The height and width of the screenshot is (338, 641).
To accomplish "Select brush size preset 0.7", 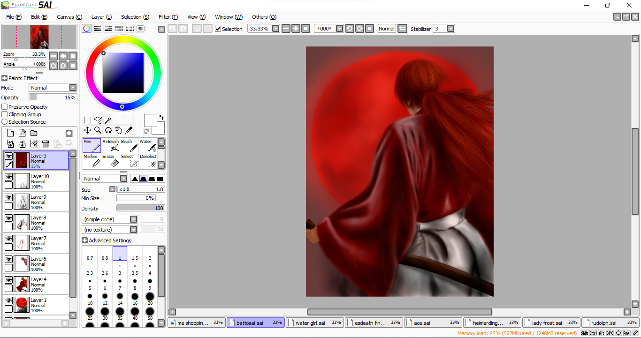I will [x=90, y=254].
